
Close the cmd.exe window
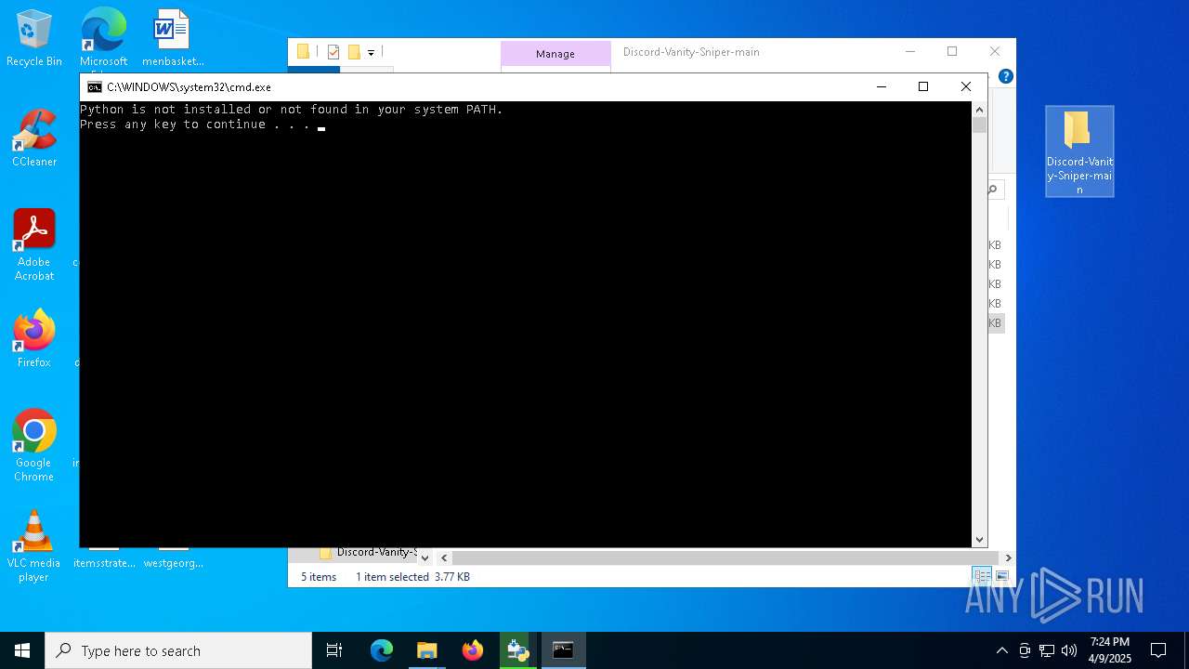966,86
